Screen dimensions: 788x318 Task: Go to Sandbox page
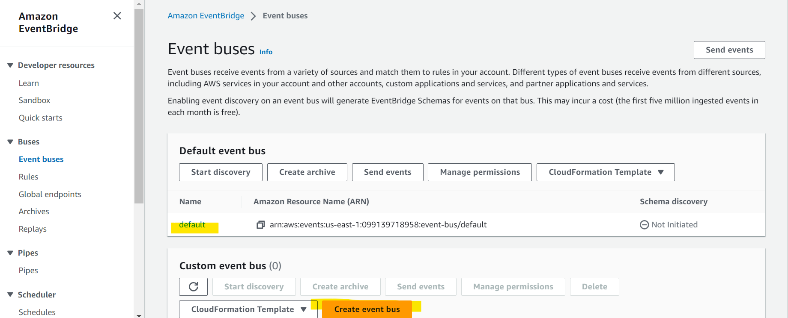34,100
